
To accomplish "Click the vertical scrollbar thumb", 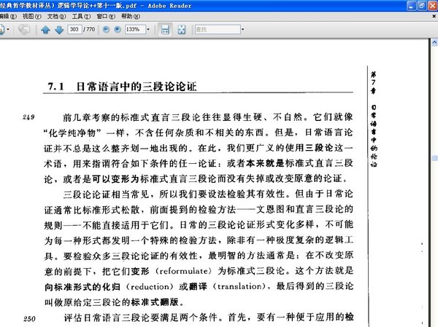I will (x=434, y=158).
